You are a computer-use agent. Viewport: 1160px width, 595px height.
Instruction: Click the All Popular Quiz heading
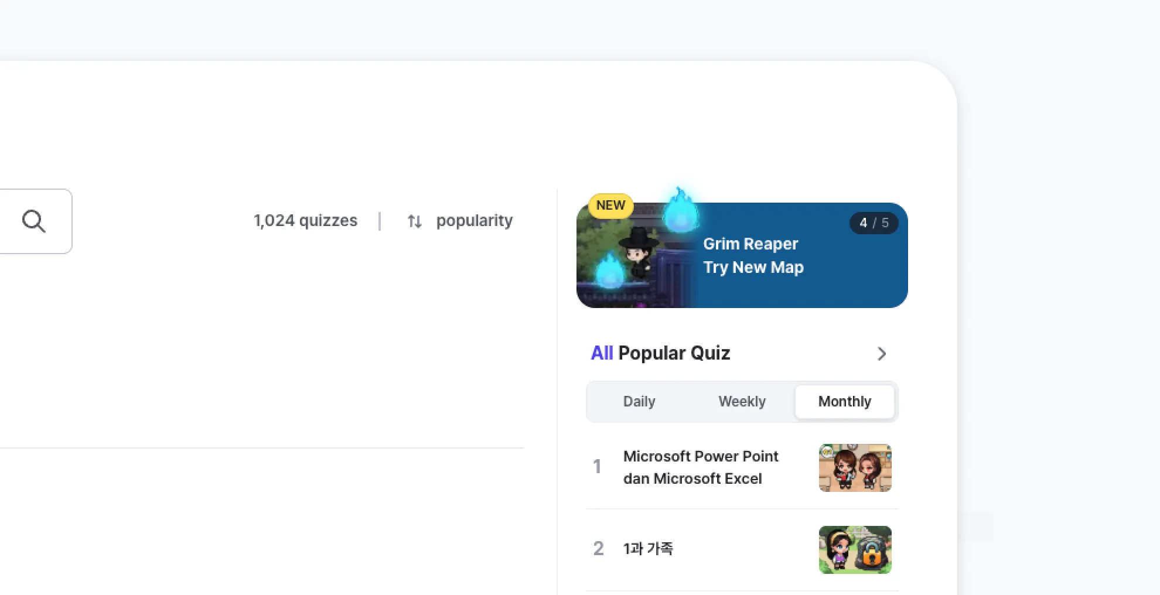click(660, 353)
